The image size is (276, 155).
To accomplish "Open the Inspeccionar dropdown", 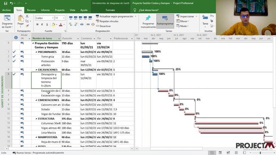I will (x=187, y=16).
